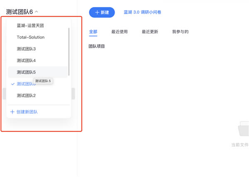Select the 测试团队4 team entry
249x177 pixels.
click(x=26, y=61)
